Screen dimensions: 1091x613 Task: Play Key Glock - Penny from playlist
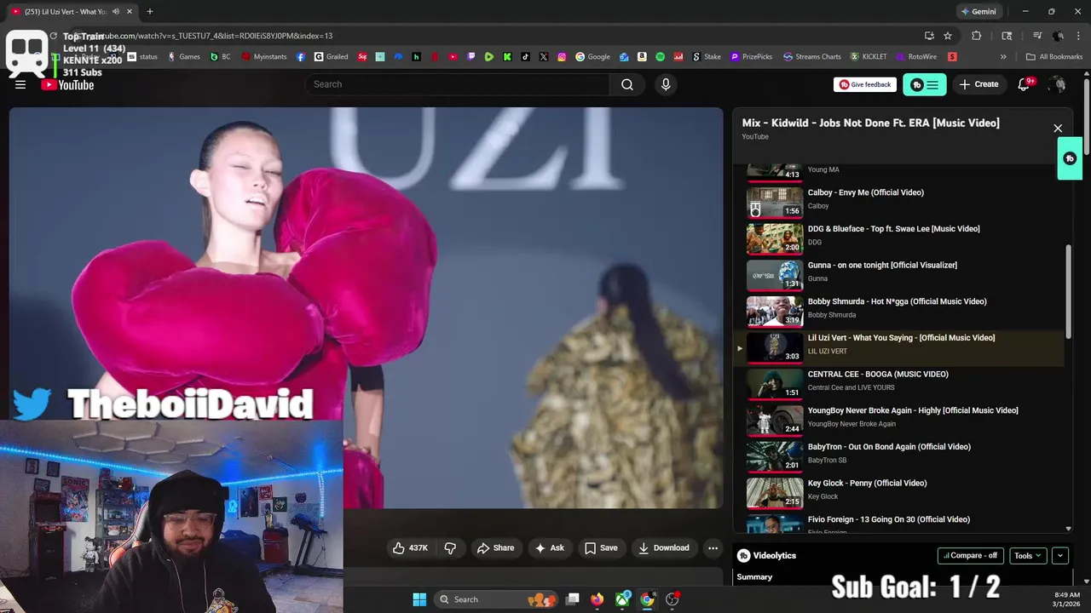point(899,491)
